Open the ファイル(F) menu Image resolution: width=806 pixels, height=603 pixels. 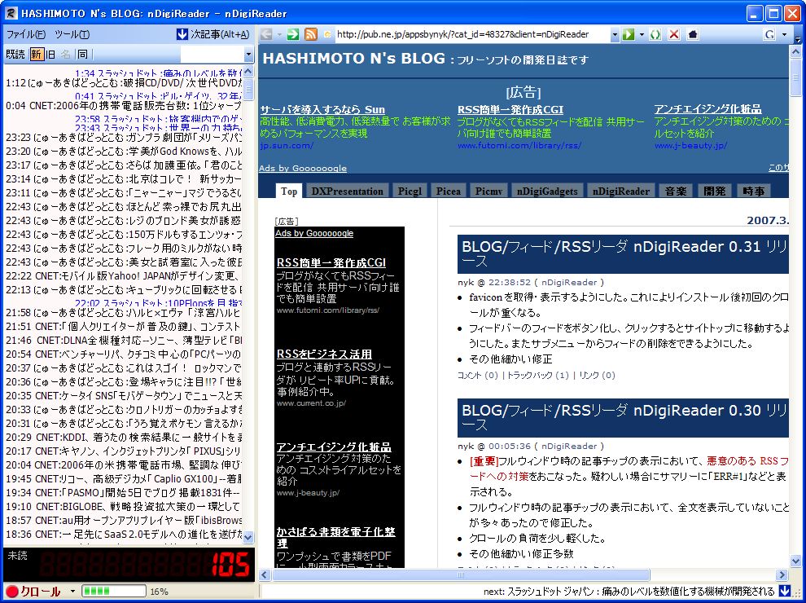point(26,34)
